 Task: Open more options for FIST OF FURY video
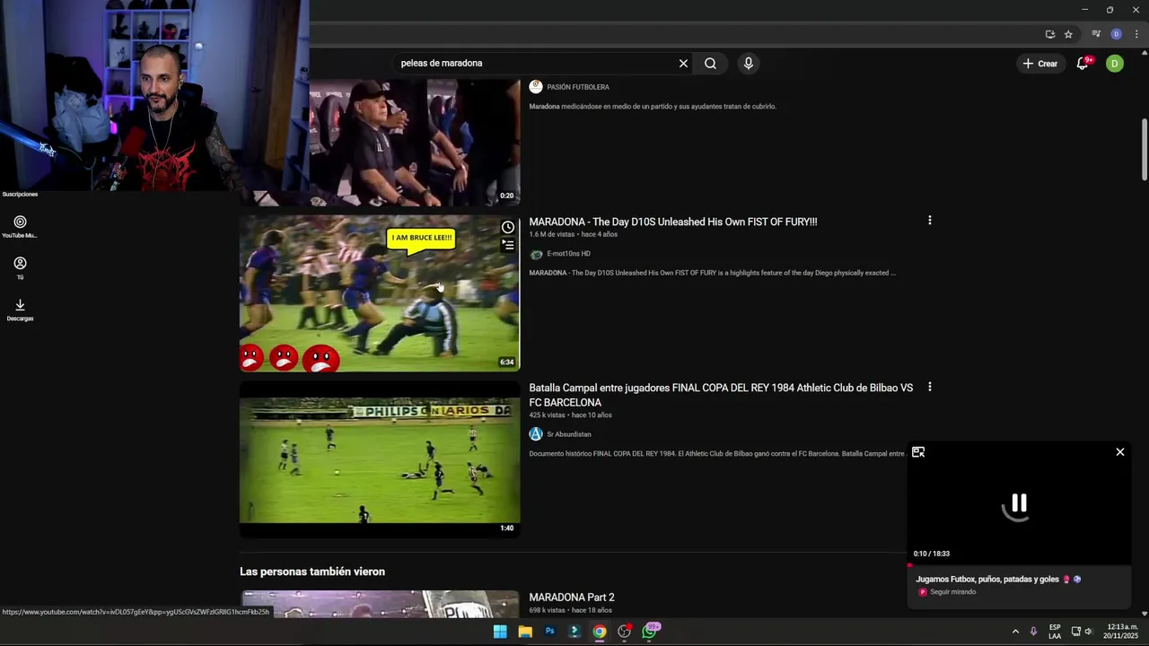coord(929,221)
